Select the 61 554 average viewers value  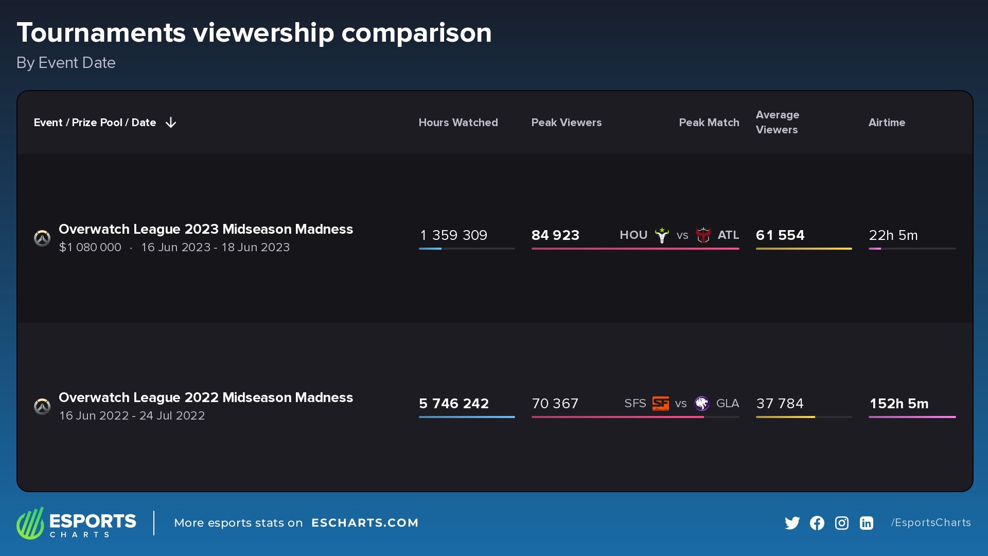[780, 235]
